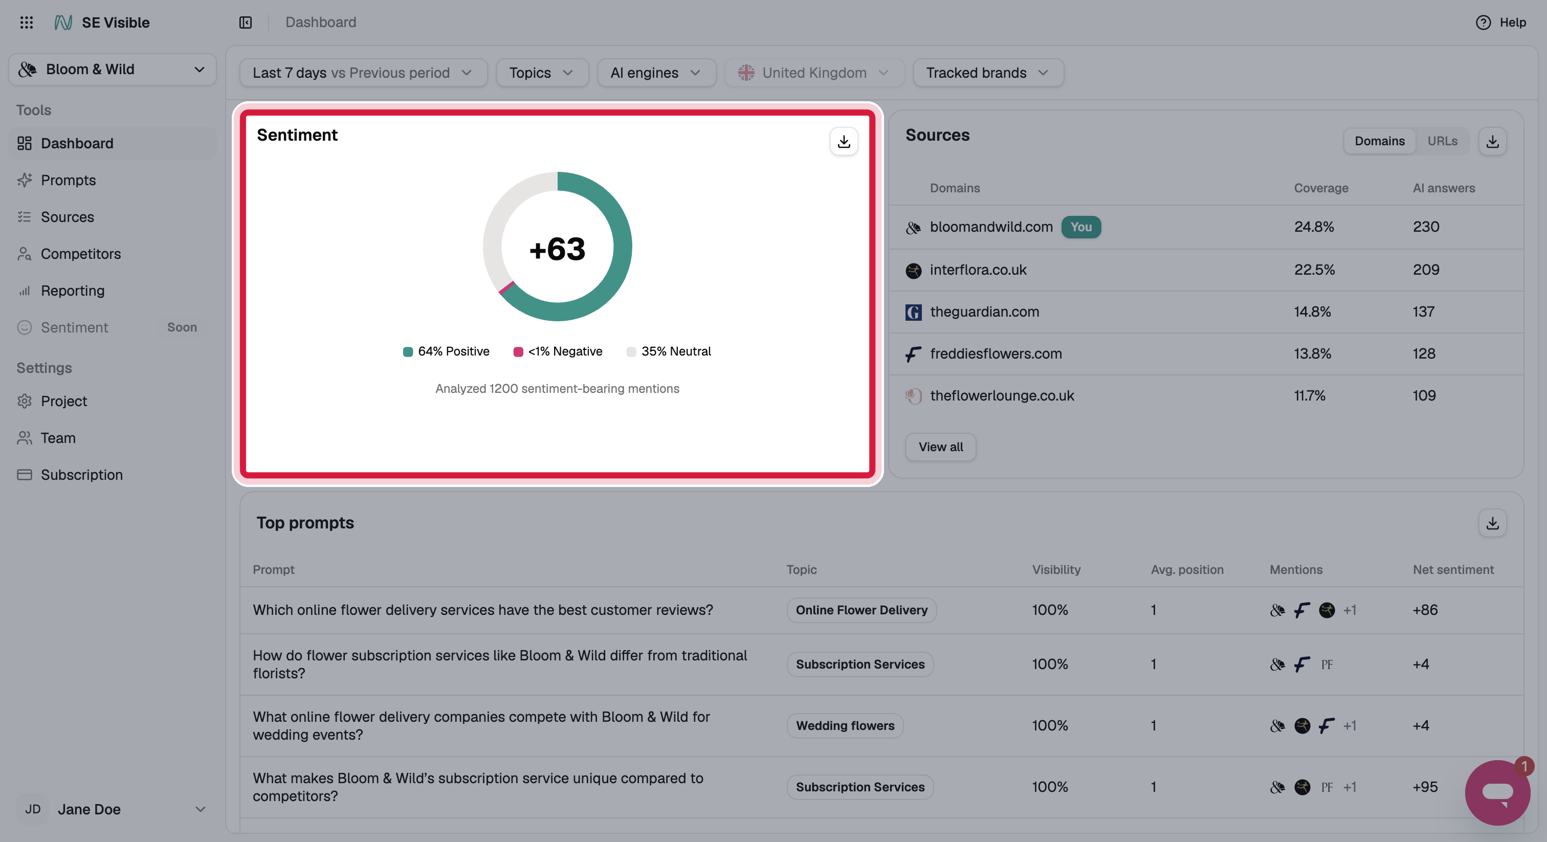Click the +1 mentions badge in +86 row
The image size is (1547, 842).
[1350, 610]
